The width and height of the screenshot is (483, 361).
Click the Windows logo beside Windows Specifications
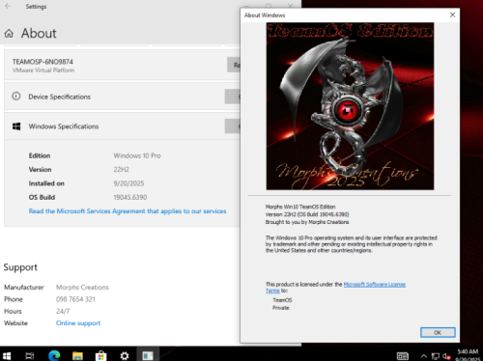coord(16,126)
